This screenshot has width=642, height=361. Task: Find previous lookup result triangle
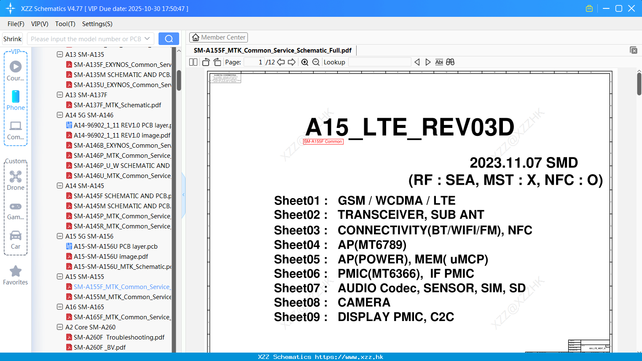(x=417, y=62)
